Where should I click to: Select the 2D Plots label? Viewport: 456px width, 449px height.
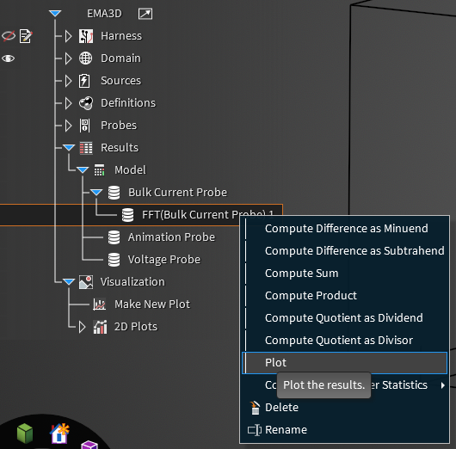[136, 327]
